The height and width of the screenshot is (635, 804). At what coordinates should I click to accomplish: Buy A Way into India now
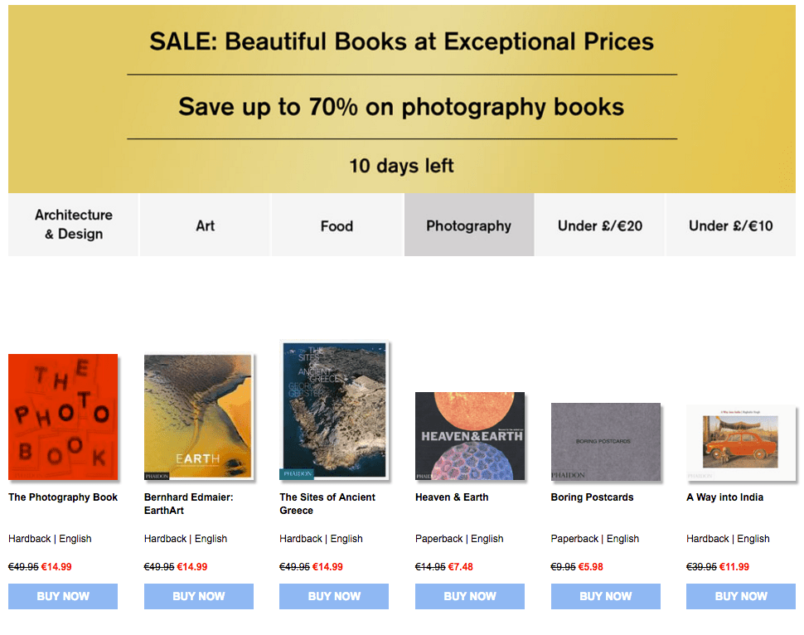point(741,596)
